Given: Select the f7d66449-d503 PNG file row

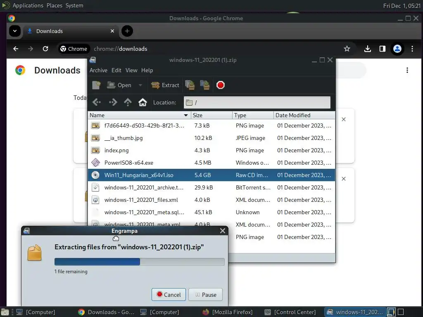Looking at the screenshot, I should [x=211, y=125].
